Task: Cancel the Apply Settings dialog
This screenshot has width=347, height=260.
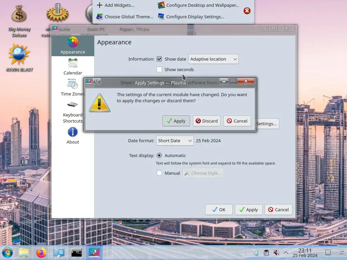Action: coord(237,121)
